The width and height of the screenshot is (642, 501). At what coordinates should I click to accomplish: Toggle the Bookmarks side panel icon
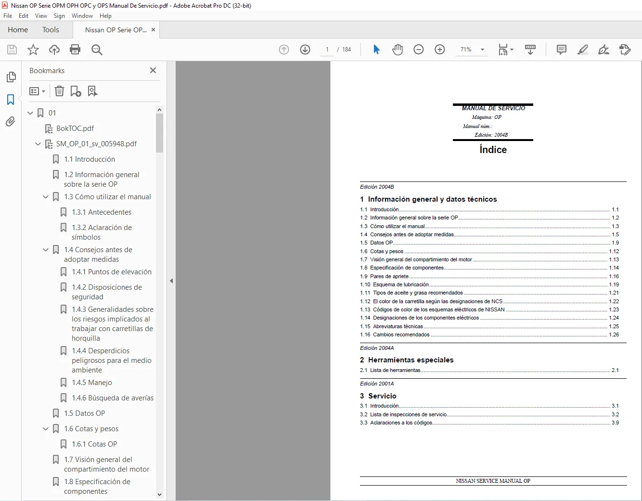coord(11,100)
